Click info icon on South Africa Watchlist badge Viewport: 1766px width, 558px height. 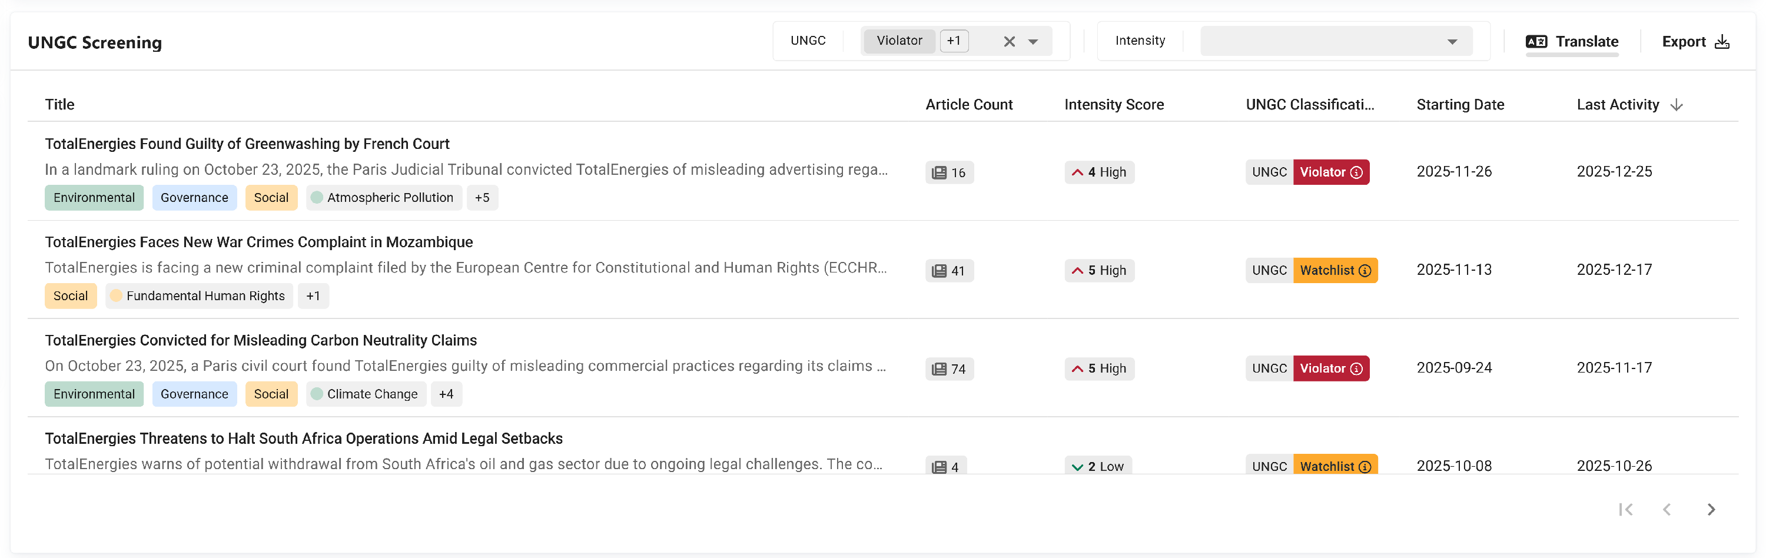(x=1365, y=466)
